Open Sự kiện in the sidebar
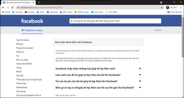Viewport: 184px width, 98px height. point(20,76)
